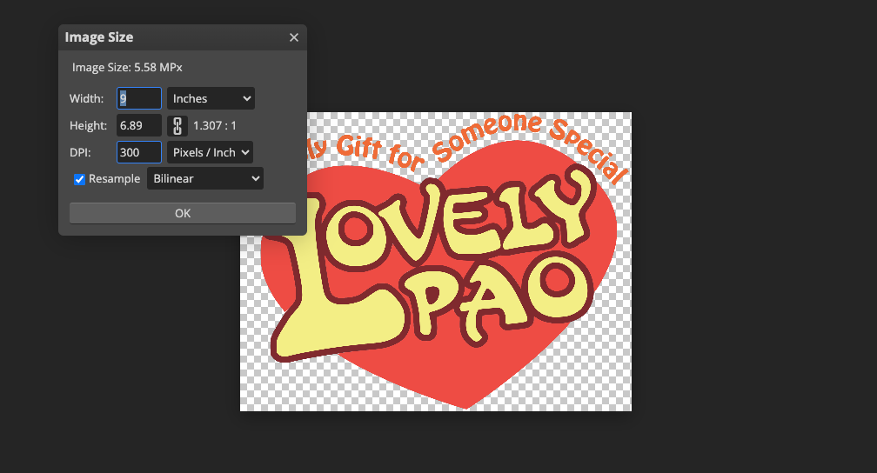Enable or disable the Resample checkbox
The width and height of the screenshot is (877, 473).
tap(80, 179)
